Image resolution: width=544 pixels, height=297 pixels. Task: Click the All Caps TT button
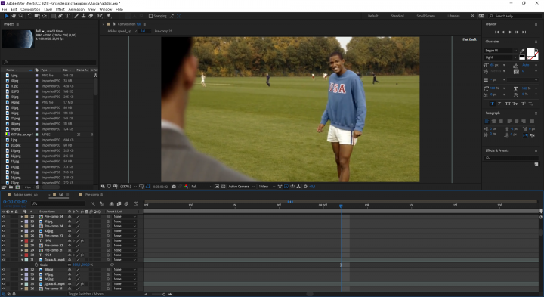pos(508,104)
